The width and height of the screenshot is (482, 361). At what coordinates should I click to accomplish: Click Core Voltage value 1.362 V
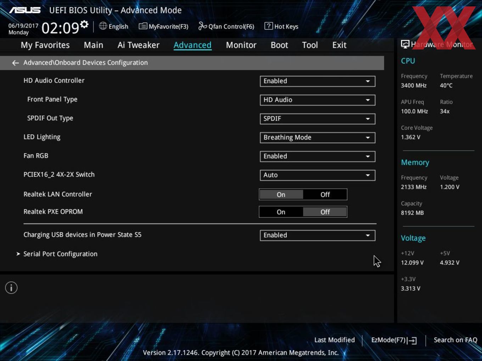pyautogui.click(x=410, y=137)
